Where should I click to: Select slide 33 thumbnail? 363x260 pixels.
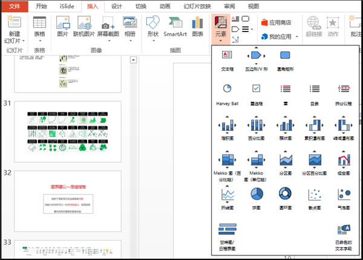tap(68, 249)
